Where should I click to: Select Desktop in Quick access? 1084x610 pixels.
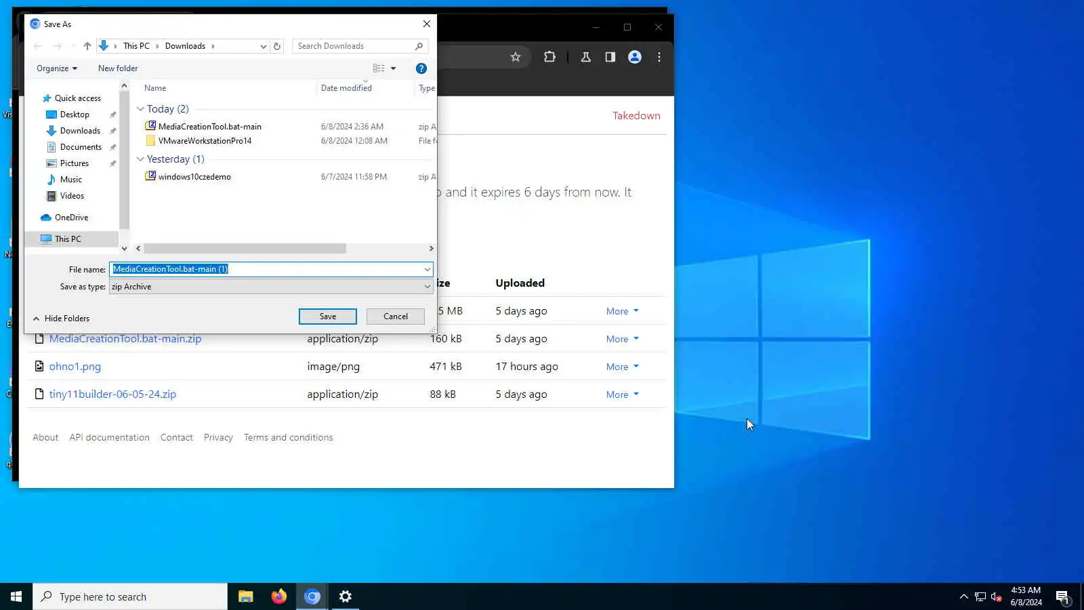[75, 115]
